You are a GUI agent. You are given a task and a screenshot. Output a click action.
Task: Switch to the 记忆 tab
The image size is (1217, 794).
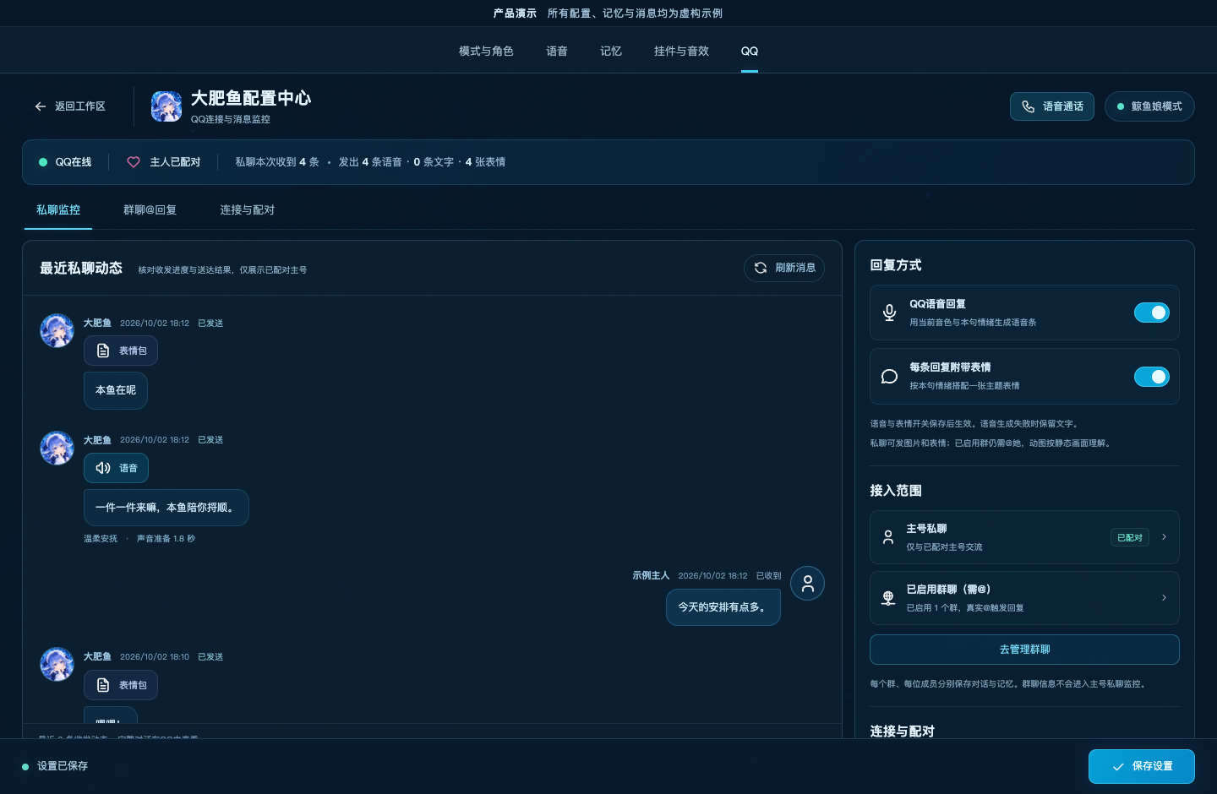(611, 52)
